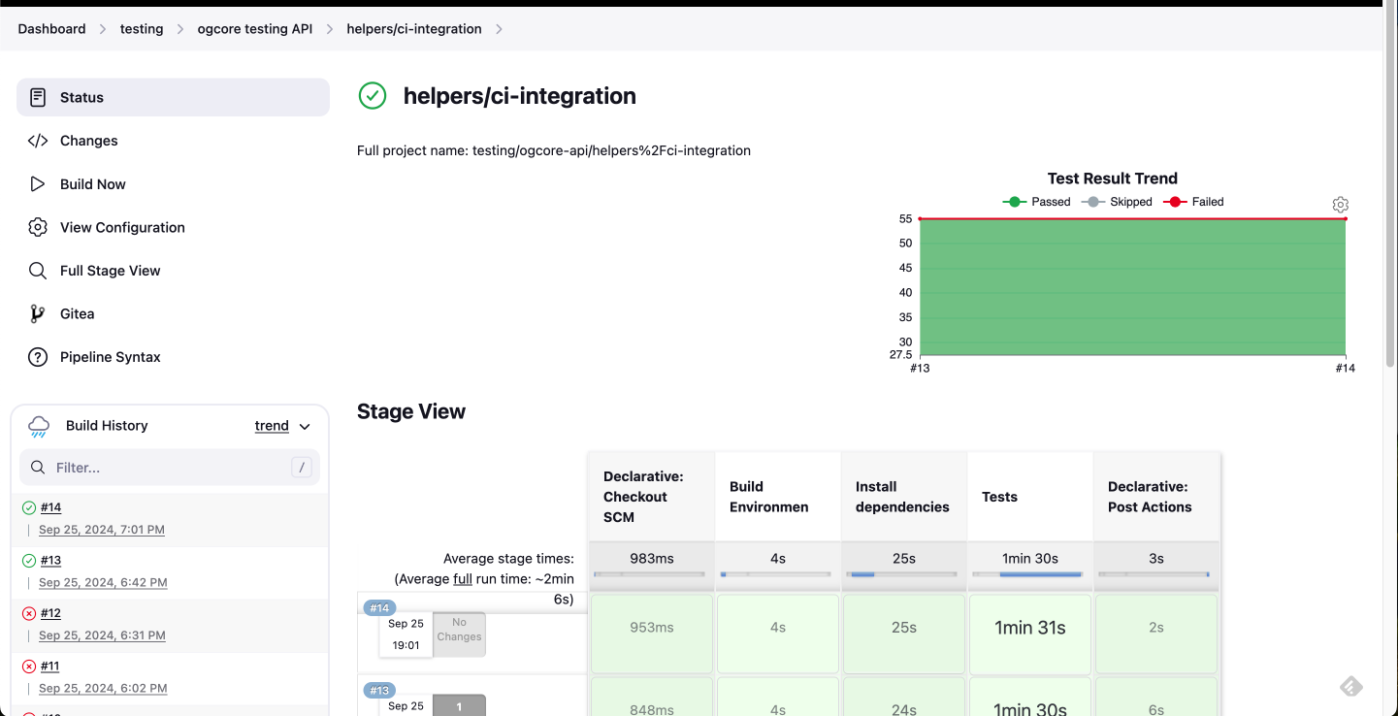Open the Sep 25, 2024, 6:02 PM timestamp
Viewport: 1398px width, 716px height.
coord(103,688)
